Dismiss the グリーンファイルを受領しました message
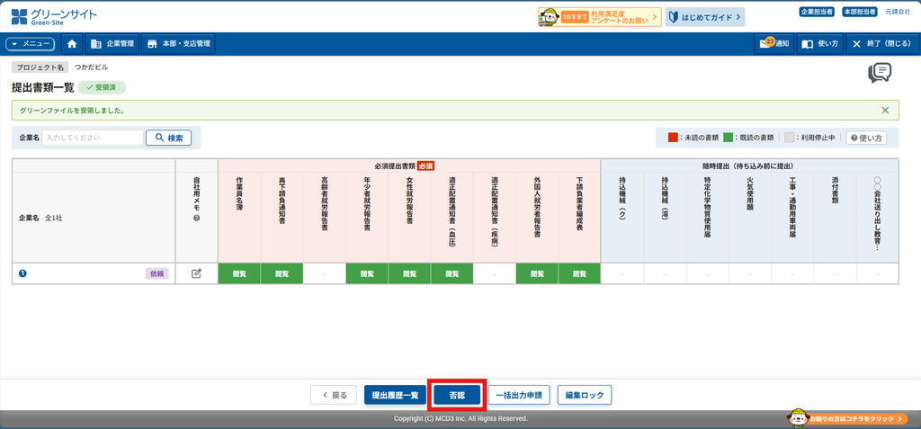 pyautogui.click(x=885, y=110)
